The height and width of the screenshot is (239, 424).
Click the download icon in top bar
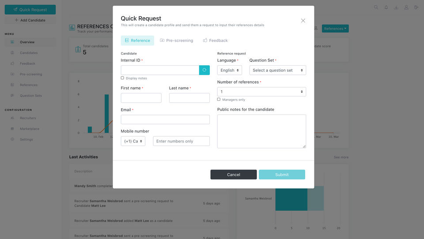point(396,7)
